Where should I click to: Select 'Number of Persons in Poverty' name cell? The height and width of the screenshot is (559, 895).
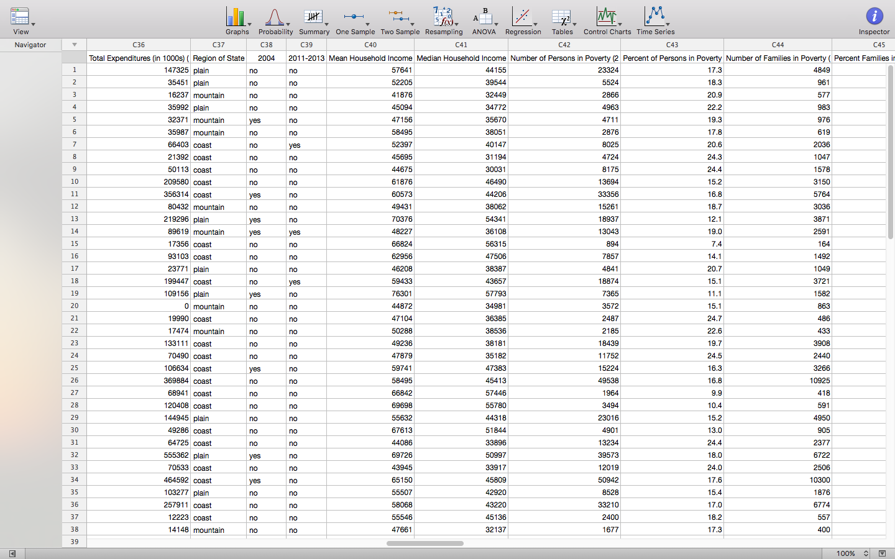(x=564, y=58)
